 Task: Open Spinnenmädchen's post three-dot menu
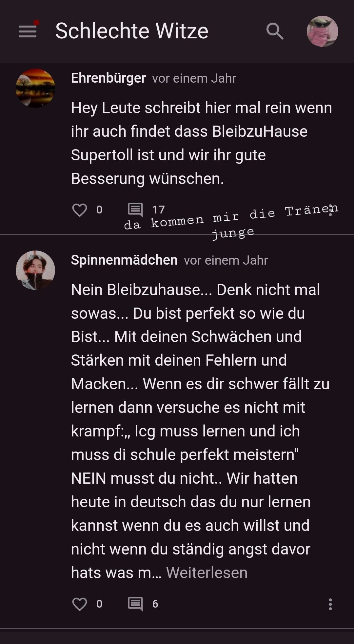(330, 604)
